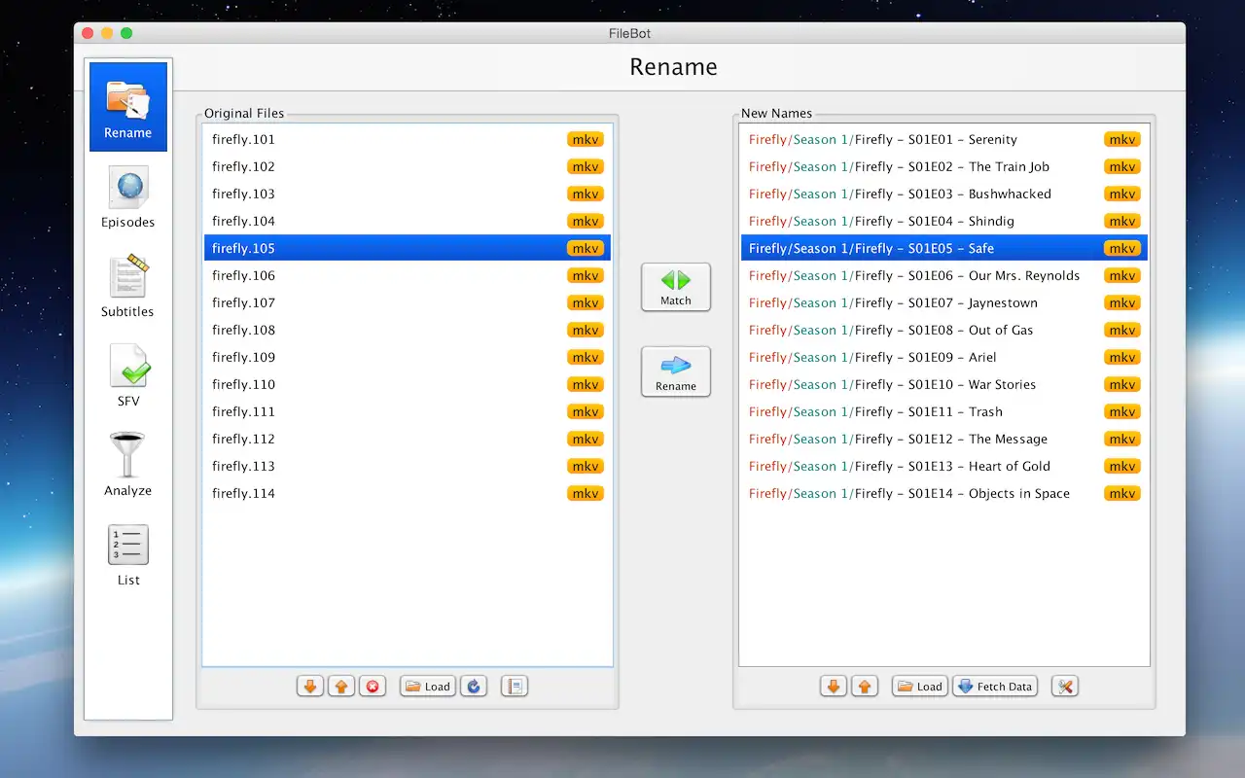Select the S01E07 - Jaynestown entry

944,302
